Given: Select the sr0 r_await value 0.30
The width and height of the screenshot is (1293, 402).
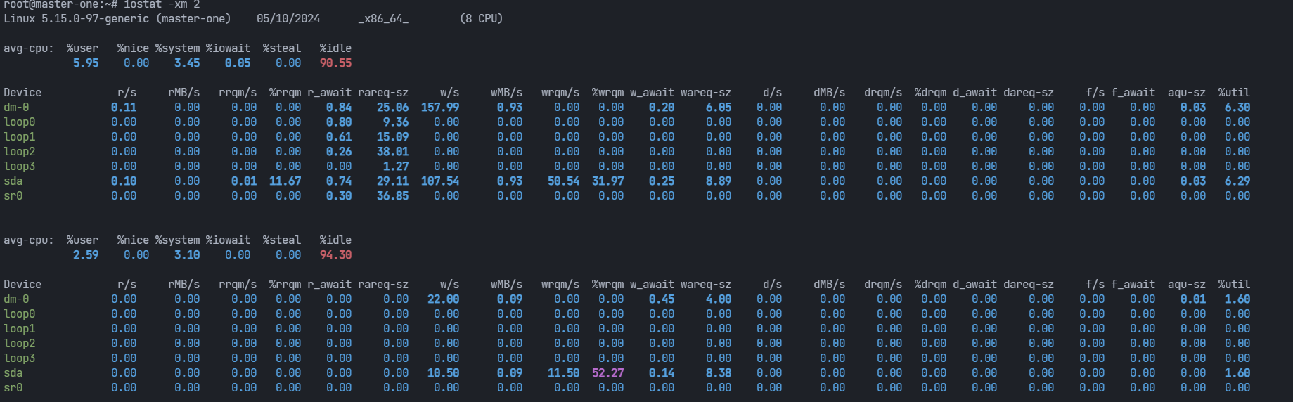Looking at the screenshot, I should [x=339, y=196].
